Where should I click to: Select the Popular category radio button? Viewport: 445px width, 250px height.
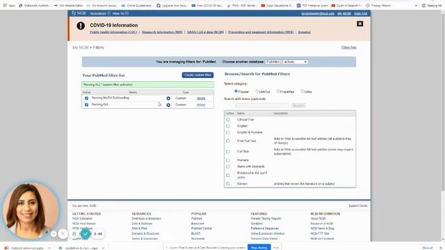coord(236,91)
